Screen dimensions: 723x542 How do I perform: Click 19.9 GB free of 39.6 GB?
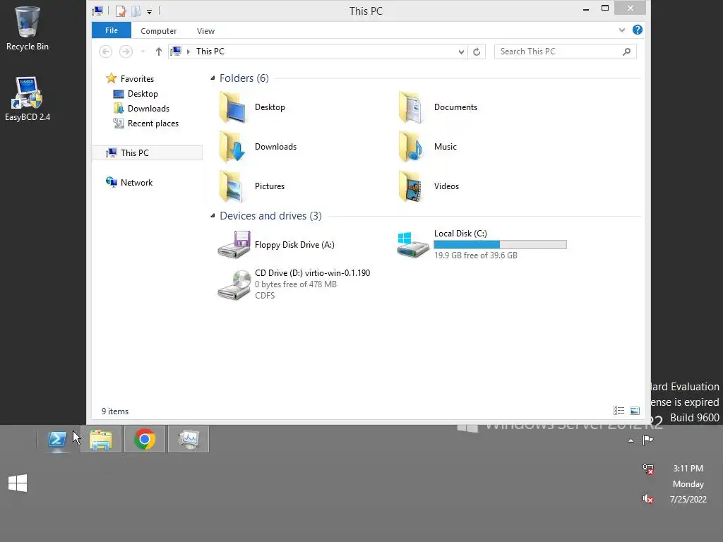475,255
